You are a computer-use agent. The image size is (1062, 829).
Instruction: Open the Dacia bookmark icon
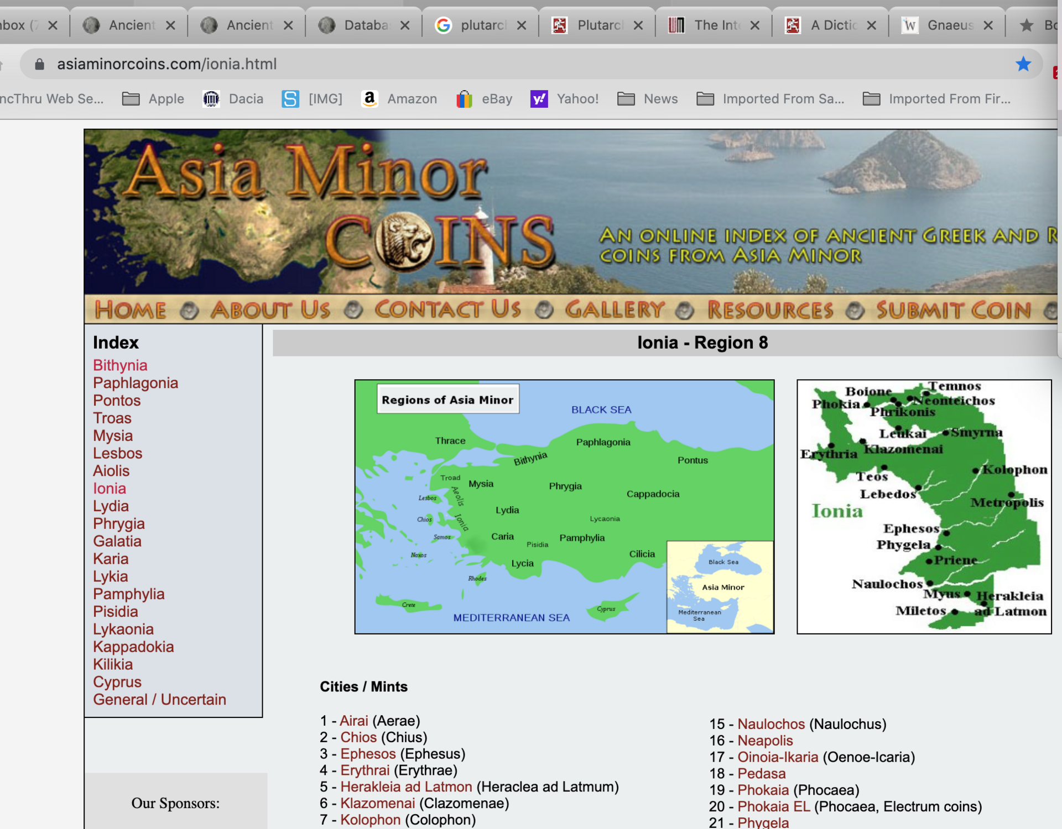pos(211,99)
